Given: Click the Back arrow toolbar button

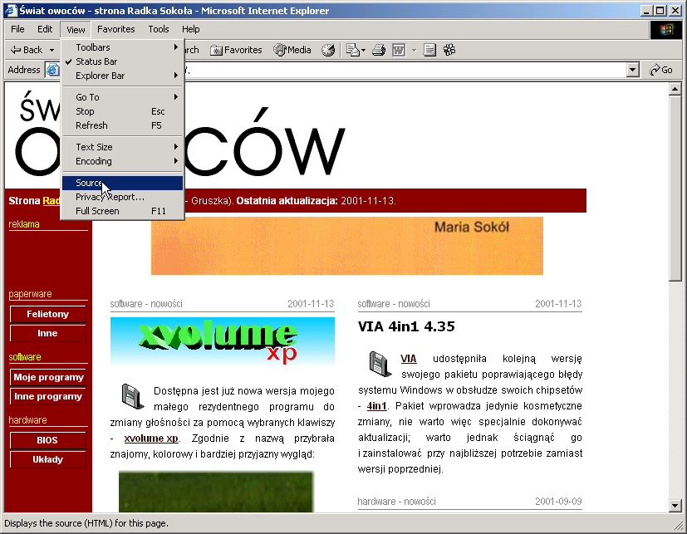Looking at the screenshot, I should pyautogui.click(x=27, y=50).
